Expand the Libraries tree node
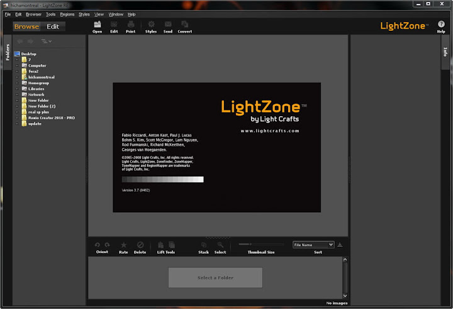The height and width of the screenshot is (309, 453). 17,89
